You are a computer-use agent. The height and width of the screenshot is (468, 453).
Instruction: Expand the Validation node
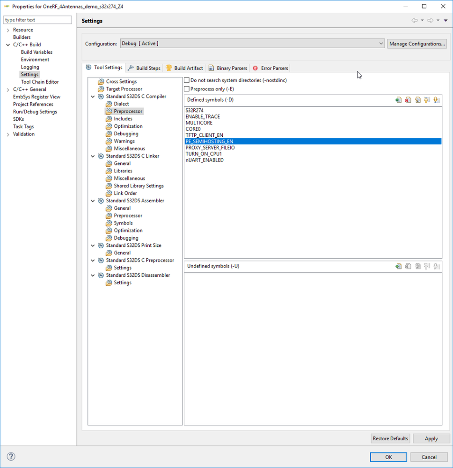click(x=8, y=134)
